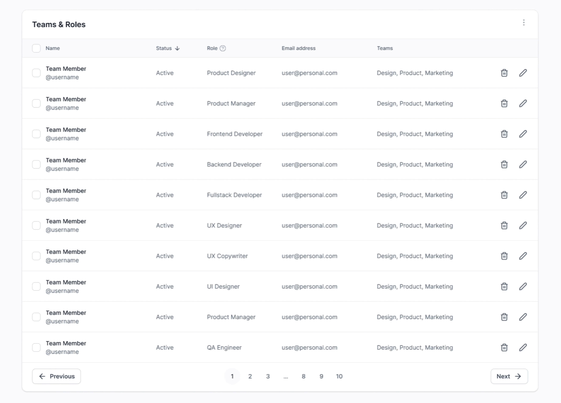Edit the UX Designer row
The height and width of the screenshot is (403, 561).
tap(523, 226)
